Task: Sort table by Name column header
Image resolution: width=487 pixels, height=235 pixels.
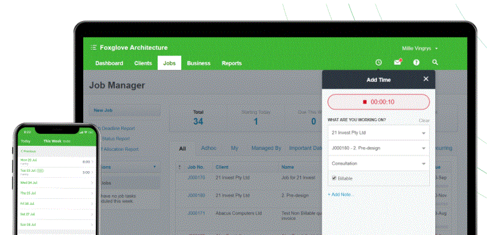Action: point(288,167)
